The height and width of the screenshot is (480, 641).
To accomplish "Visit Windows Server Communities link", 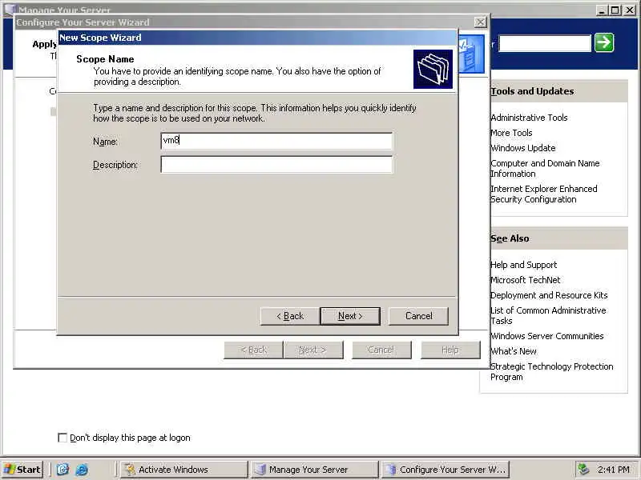I will [x=547, y=336].
